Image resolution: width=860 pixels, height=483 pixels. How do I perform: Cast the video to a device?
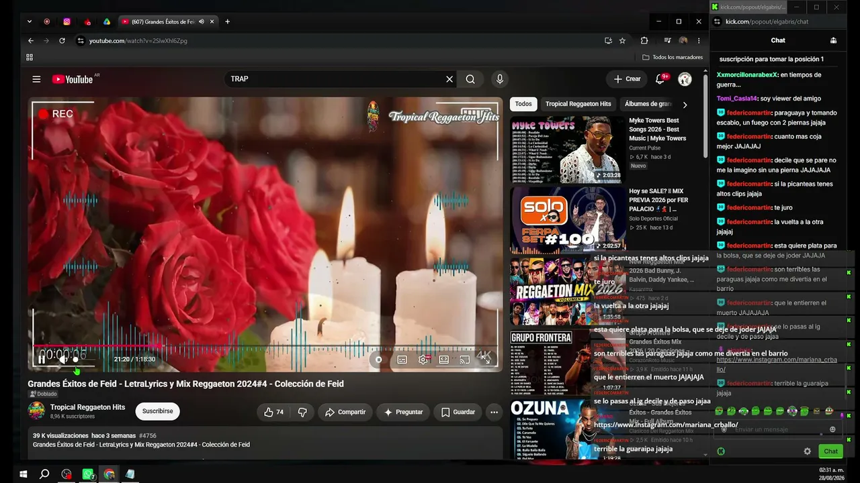(x=464, y=360)
